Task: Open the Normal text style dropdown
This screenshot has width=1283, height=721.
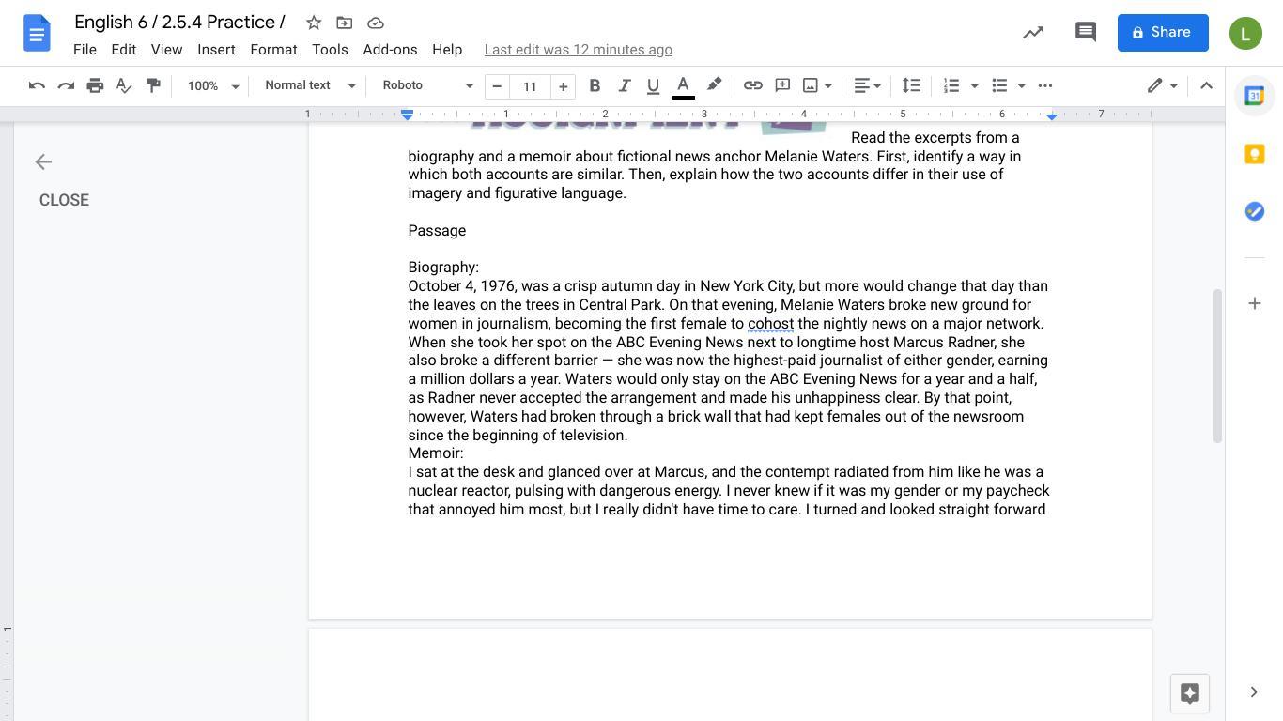Action: coord(310,85)
